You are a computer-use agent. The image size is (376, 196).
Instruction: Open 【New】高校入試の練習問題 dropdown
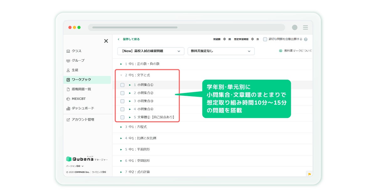coord(151,51)
